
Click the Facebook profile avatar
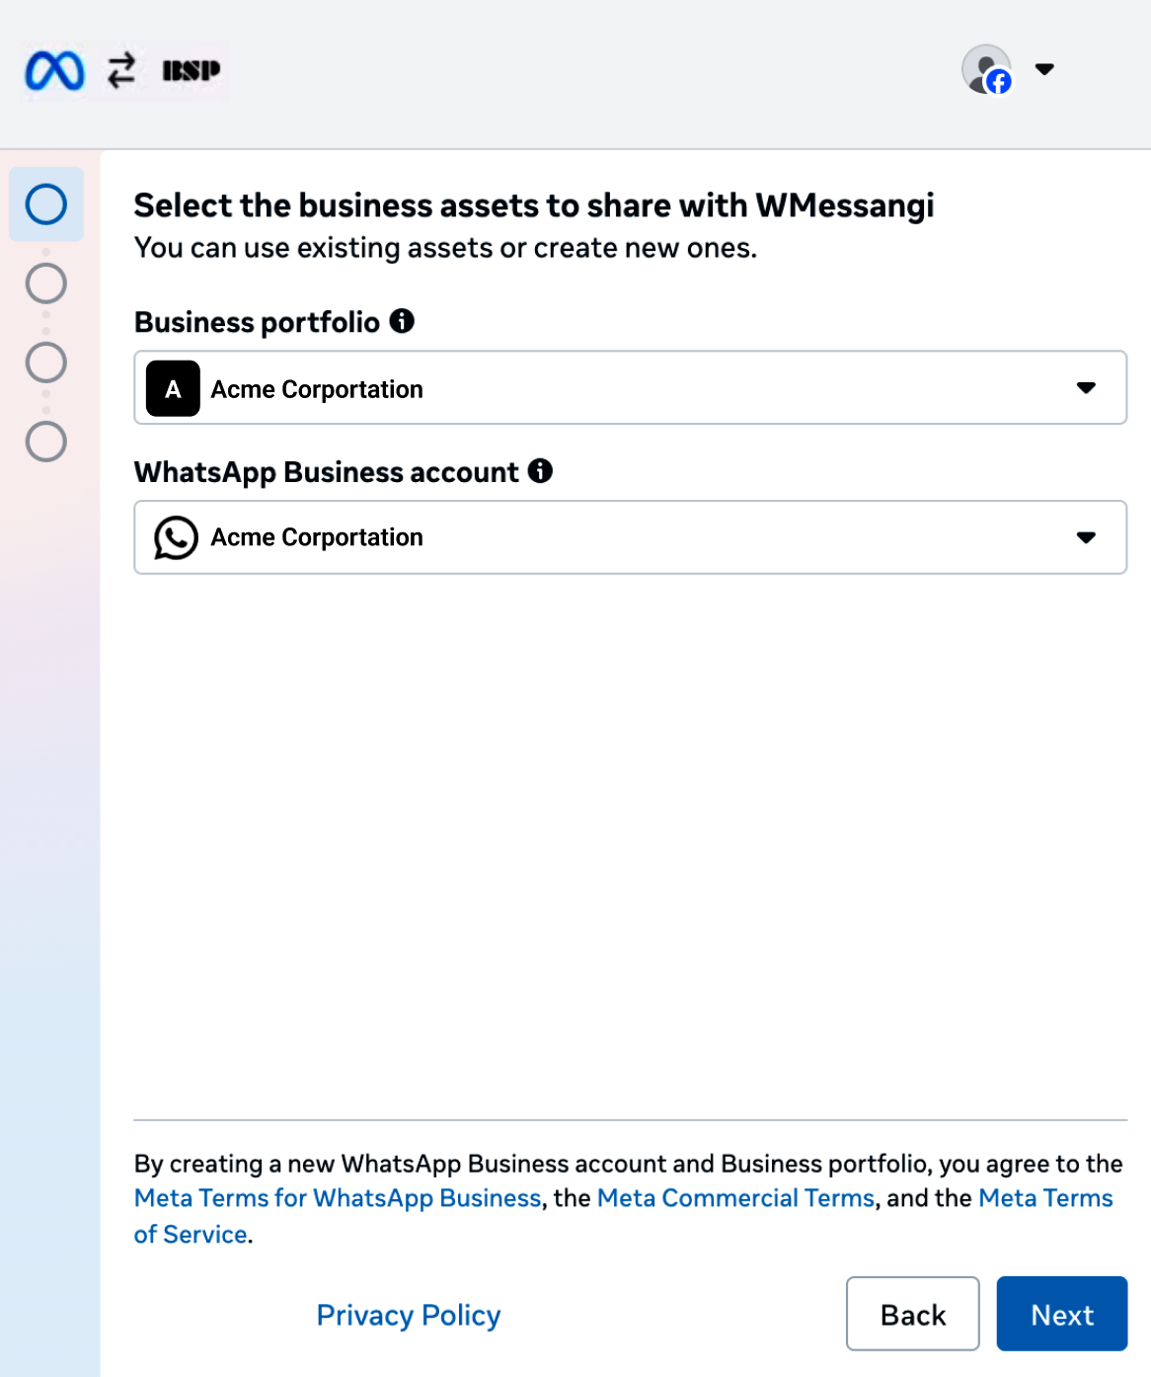coord(987,69)
